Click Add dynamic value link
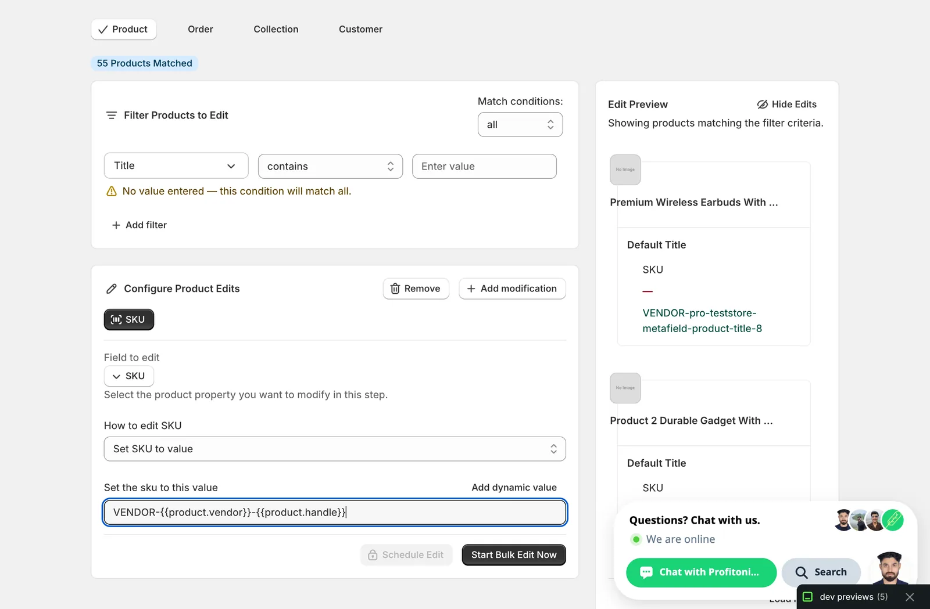The image size is (930, 609). point(514,488)
